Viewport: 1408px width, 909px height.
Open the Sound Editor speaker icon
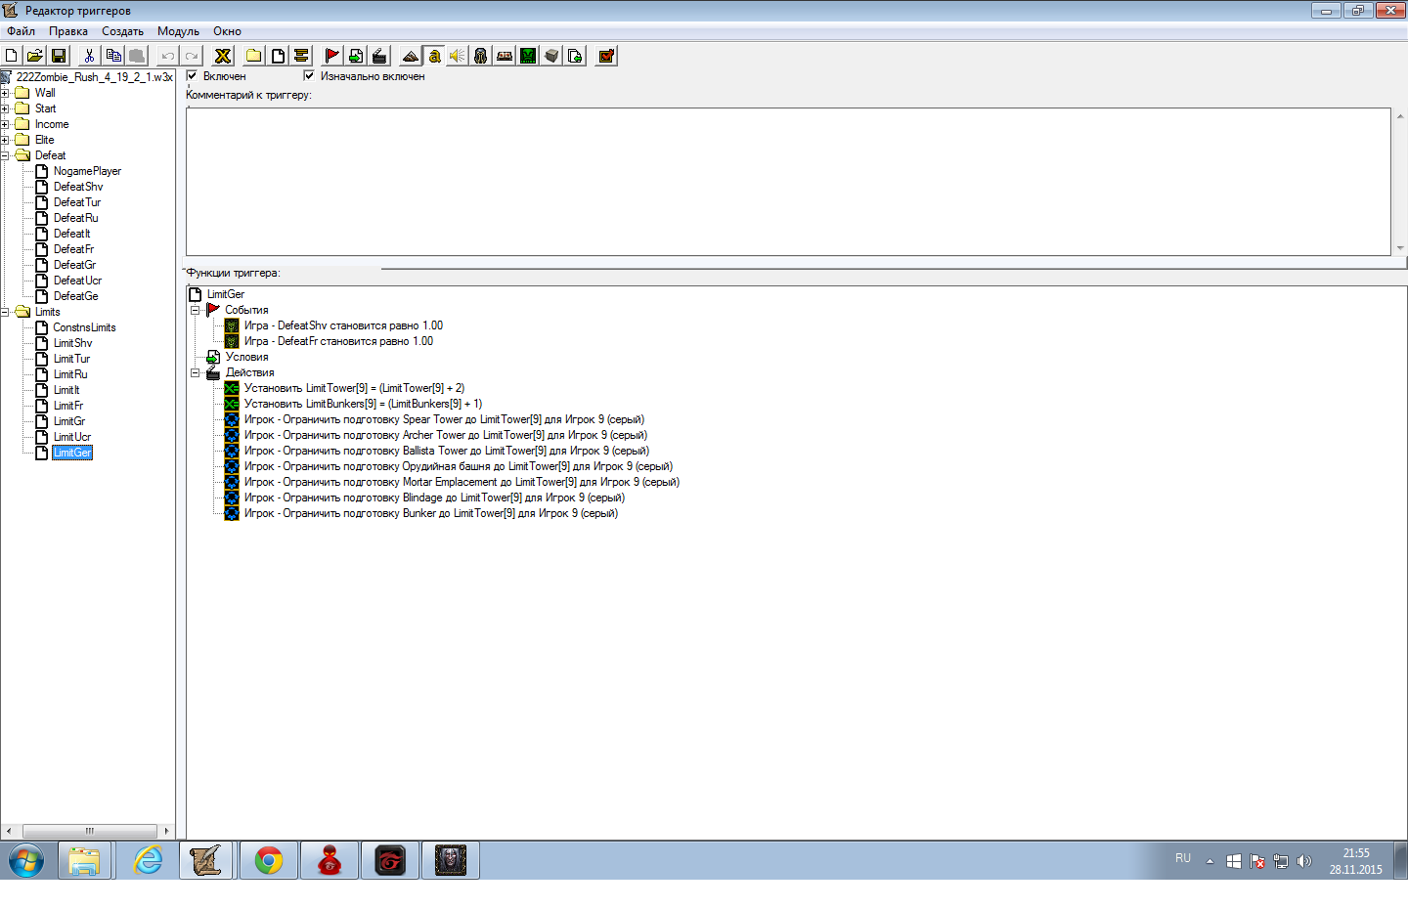click(458, 56)
